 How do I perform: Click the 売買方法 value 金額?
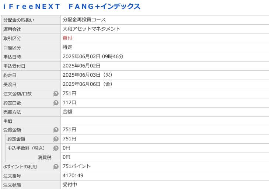point(67,112)
